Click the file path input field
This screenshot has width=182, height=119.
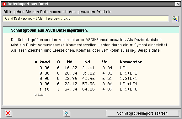click(x=86, y=19)
